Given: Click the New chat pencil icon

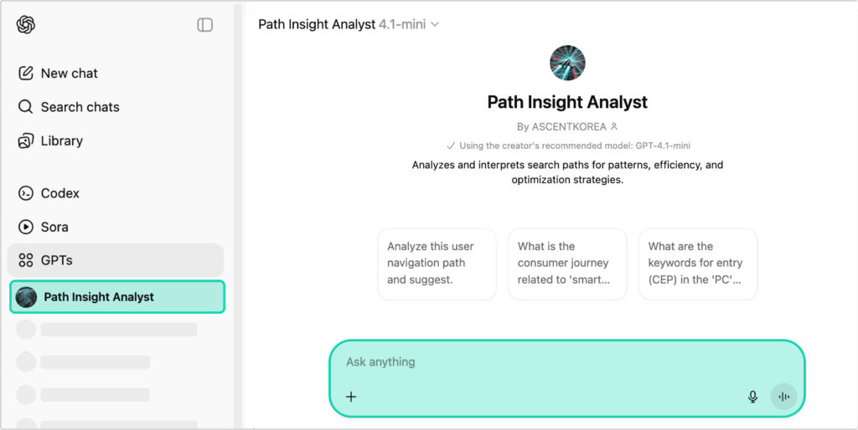Looking at the screenshot, I should [x=26, y=73].
